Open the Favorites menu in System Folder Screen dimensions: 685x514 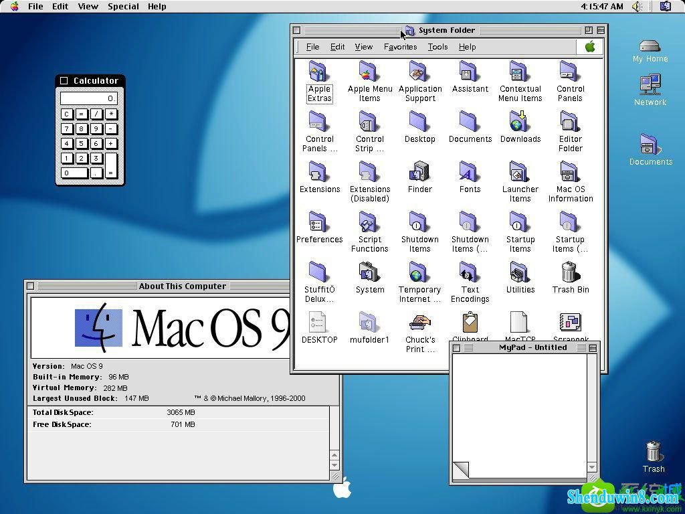[400, 47]
